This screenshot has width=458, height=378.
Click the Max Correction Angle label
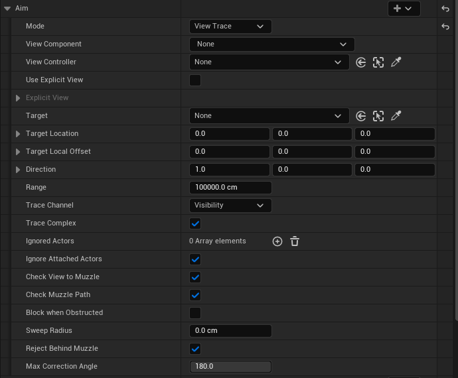pos(62,366)
